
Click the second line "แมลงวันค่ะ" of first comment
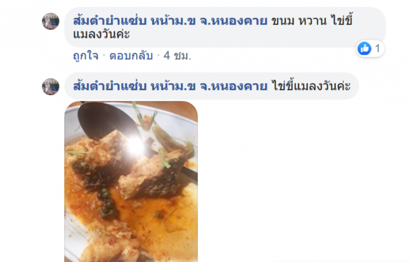tap(101, 34)
